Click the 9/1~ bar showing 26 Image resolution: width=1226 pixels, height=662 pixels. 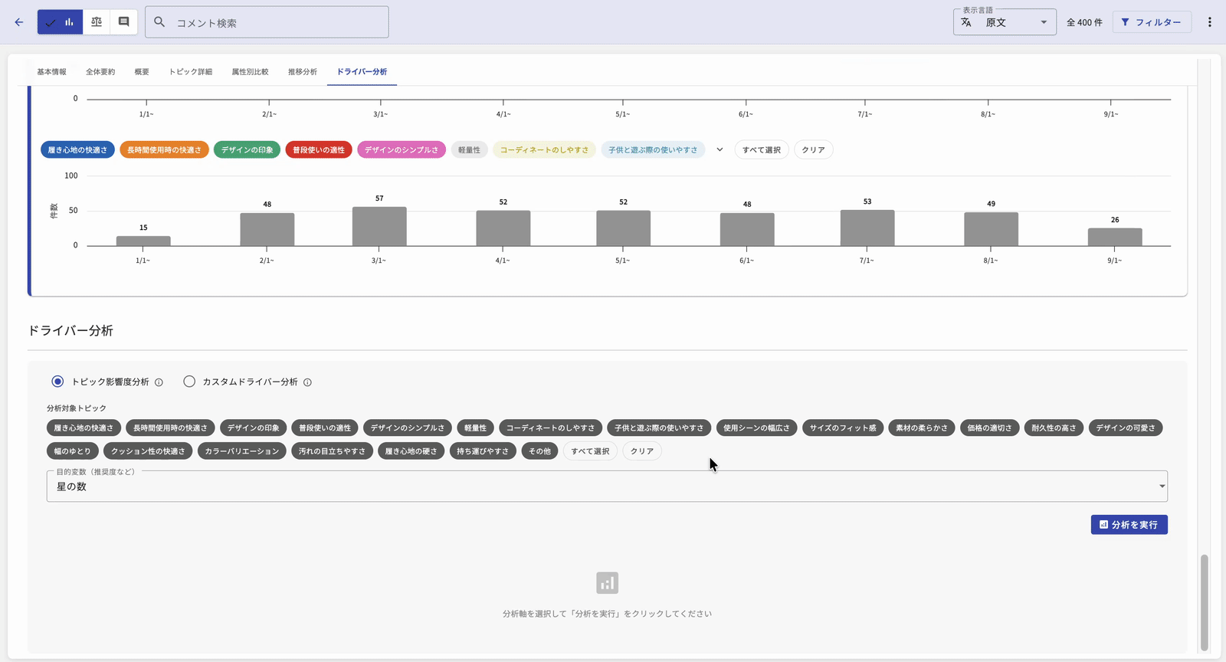pos(1115,237)
